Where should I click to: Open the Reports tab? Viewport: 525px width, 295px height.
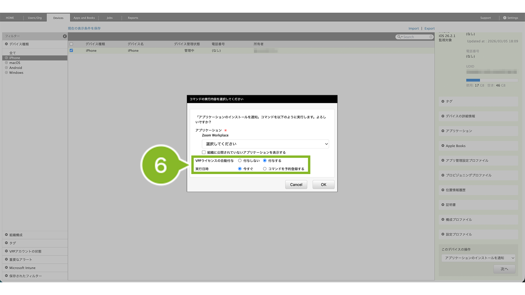coord(133,18)
